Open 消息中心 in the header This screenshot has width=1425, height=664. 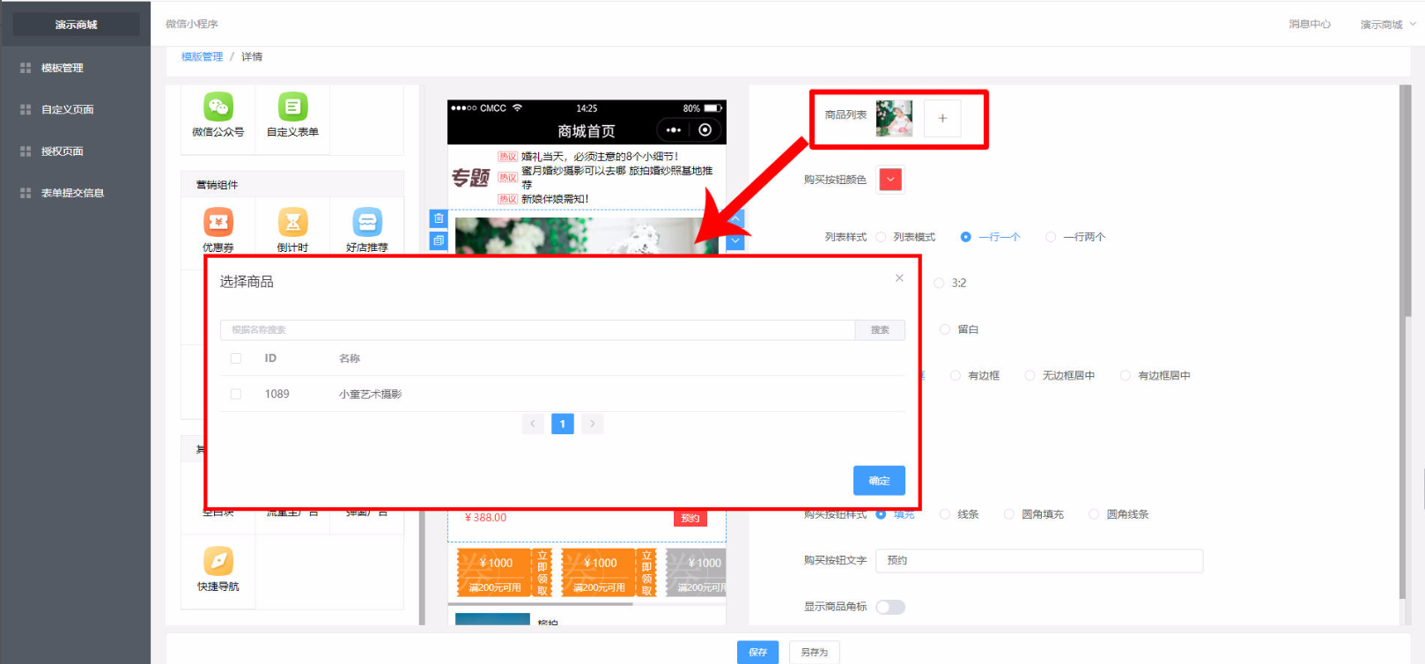(x=1310, y=24)
